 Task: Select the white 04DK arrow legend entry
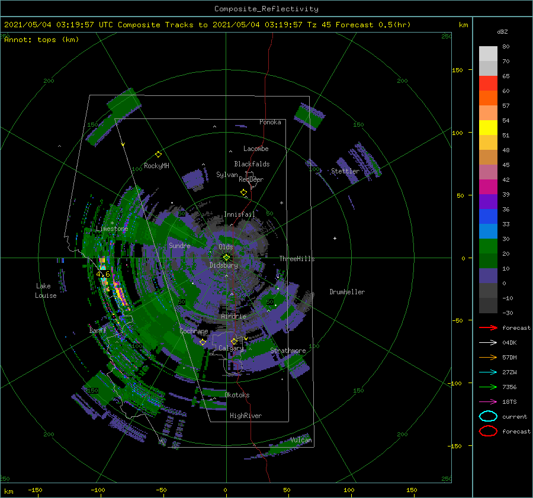coord(488,343)
